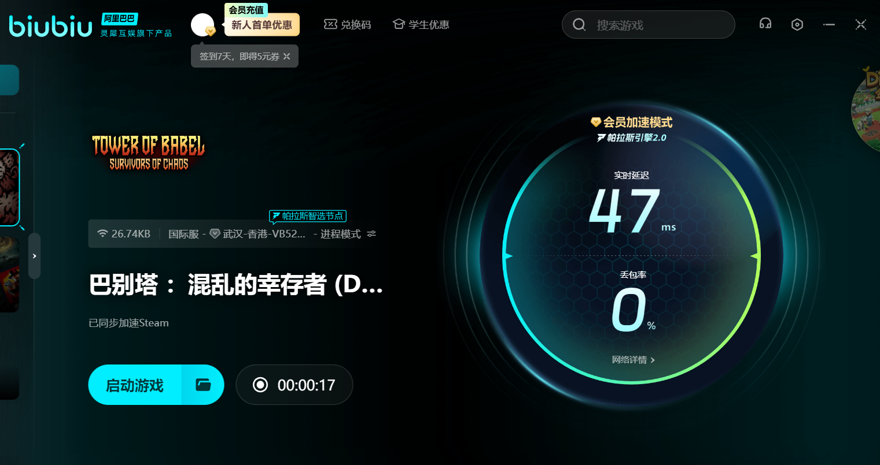Image resolution: width=880 pixels, height=465 pixels.
Task: Click the magnifier search icon
Action: (579, 25)
